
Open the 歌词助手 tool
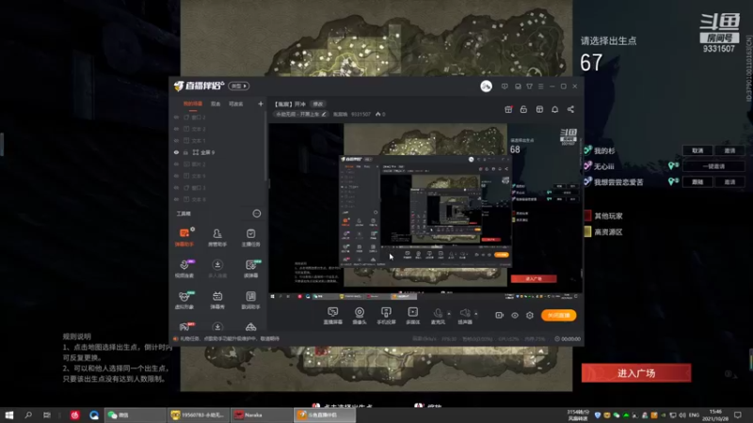(250, 300)
